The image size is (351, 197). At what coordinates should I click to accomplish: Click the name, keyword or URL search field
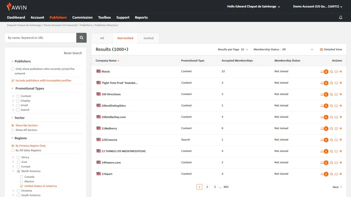click(x=40, y=38)
